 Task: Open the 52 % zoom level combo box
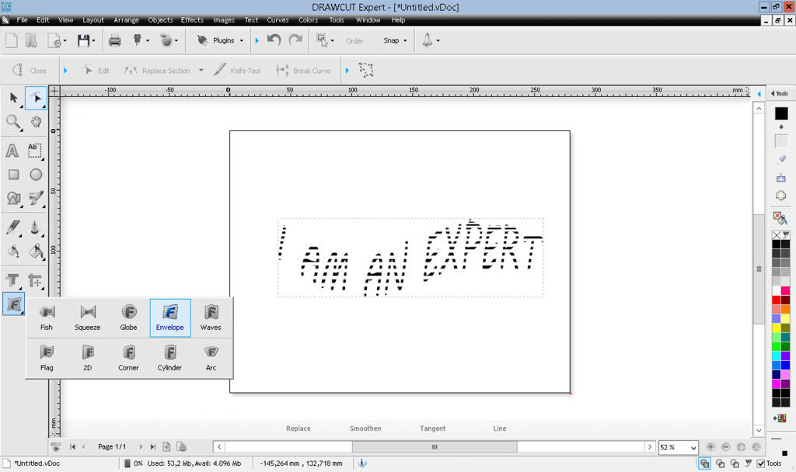(x=678, y=447)
